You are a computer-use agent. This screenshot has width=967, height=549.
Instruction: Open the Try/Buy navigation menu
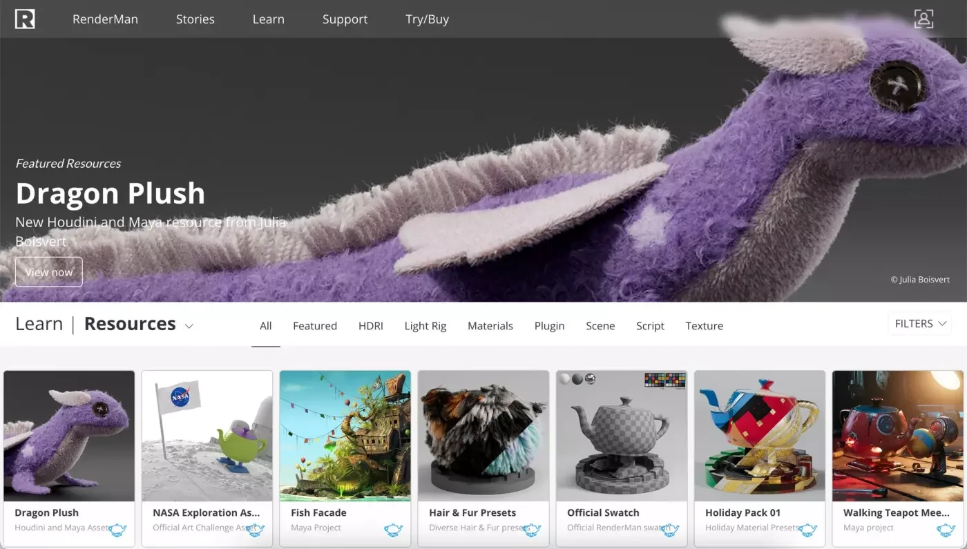click(427, 19)
